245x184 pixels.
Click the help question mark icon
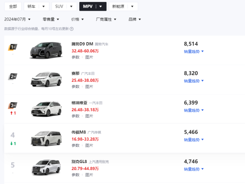(x=72, y=29)
